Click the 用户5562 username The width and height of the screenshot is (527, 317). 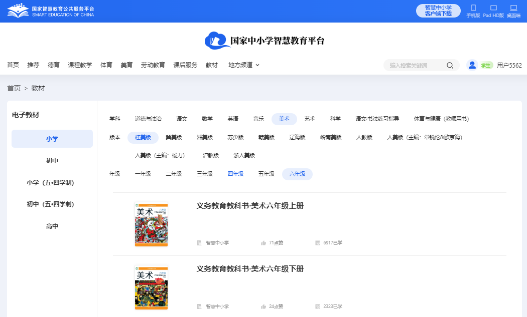pos(509,66)
